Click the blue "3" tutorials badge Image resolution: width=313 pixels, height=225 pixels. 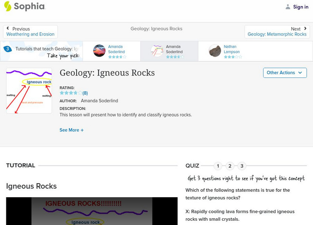point(7,48)
